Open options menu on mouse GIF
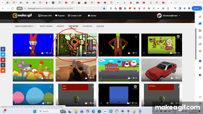 tap(50, 62)
